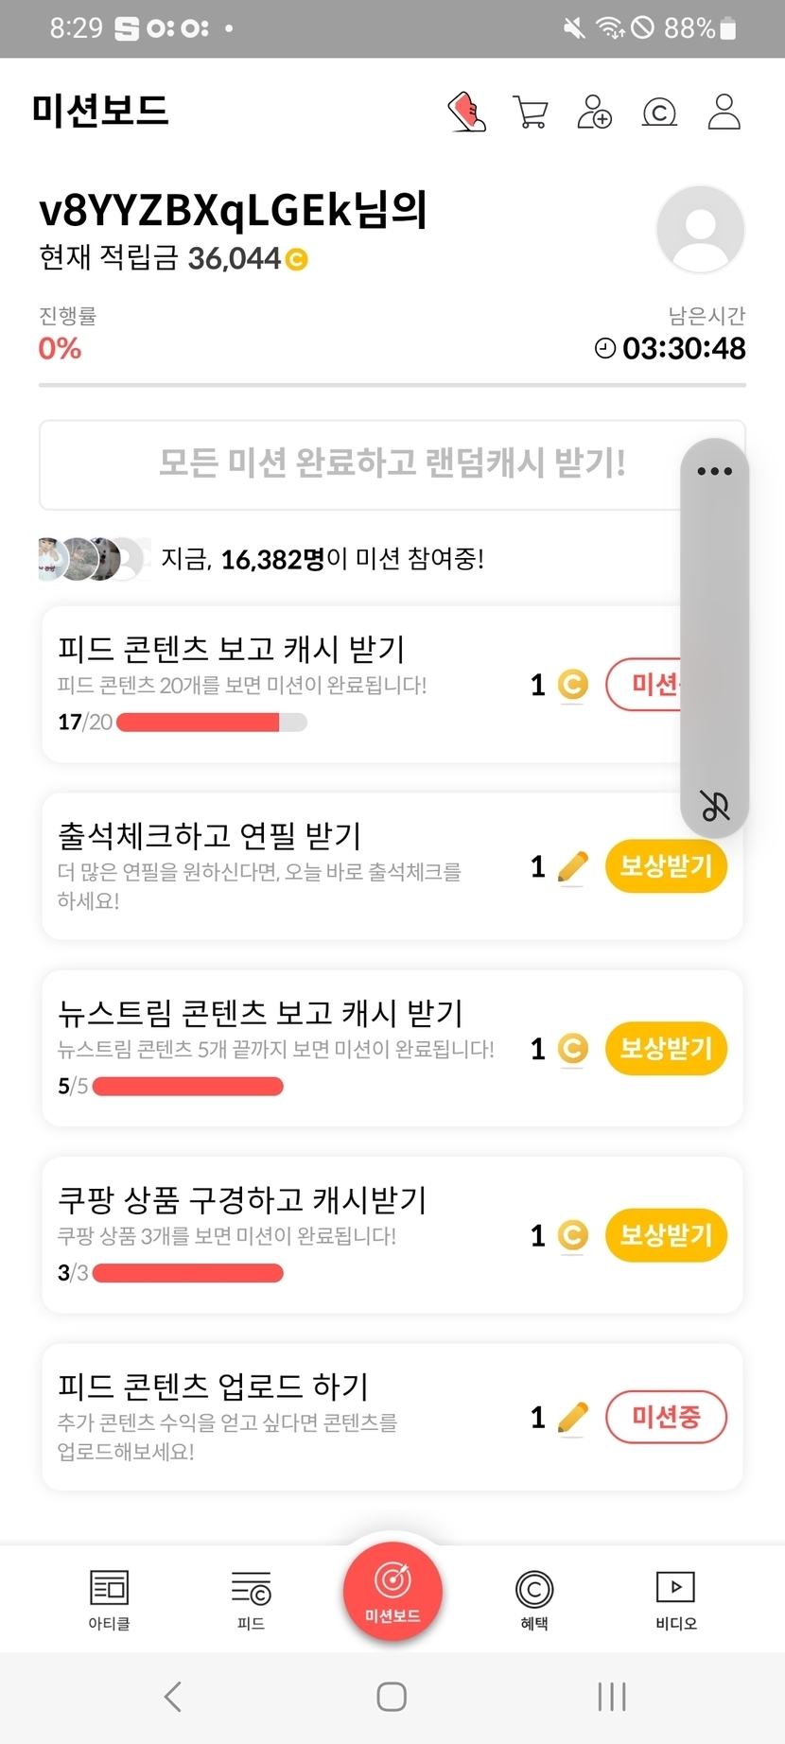Tap the red sneaker icon in header

coord(466,112)
